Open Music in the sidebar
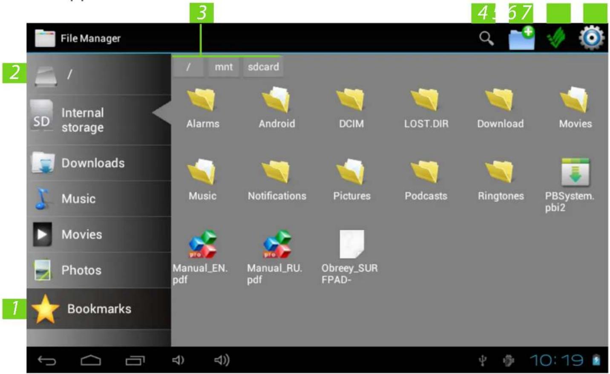 click(99, 199)
